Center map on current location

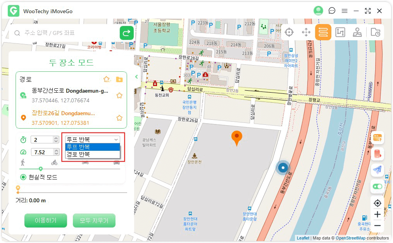(x=377, y=203)
